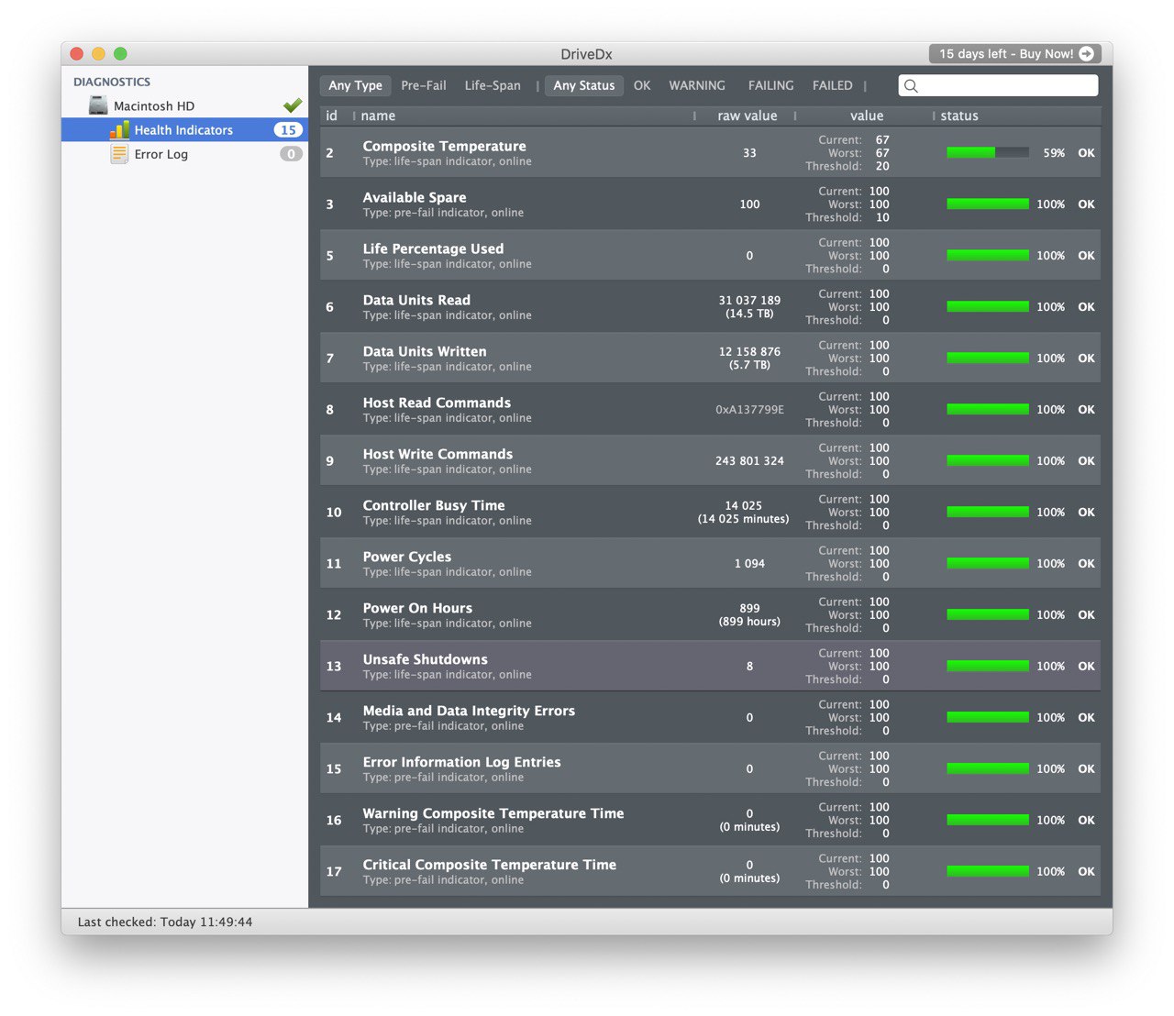Select Media and Data Integrity Errors name

(469, 711)
